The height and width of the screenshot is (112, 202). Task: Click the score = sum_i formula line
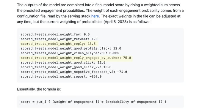[x=93, y=102]
